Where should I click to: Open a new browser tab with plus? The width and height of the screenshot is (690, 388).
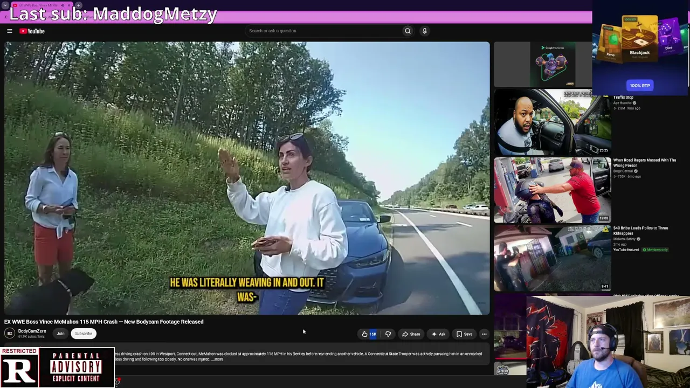pos(78,5)
